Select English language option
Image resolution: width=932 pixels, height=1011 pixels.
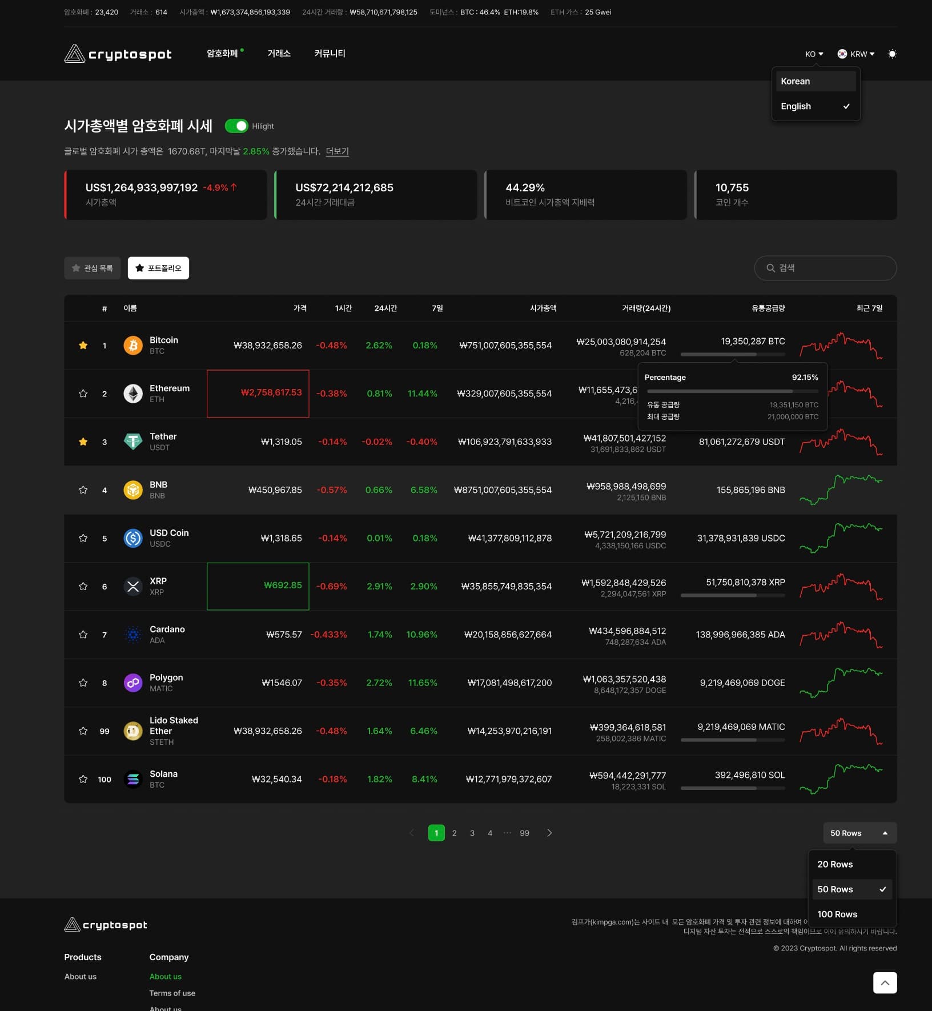pyautogui.click(x=815, y=106)
